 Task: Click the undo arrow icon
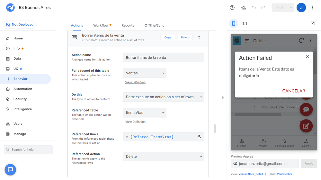254,8
